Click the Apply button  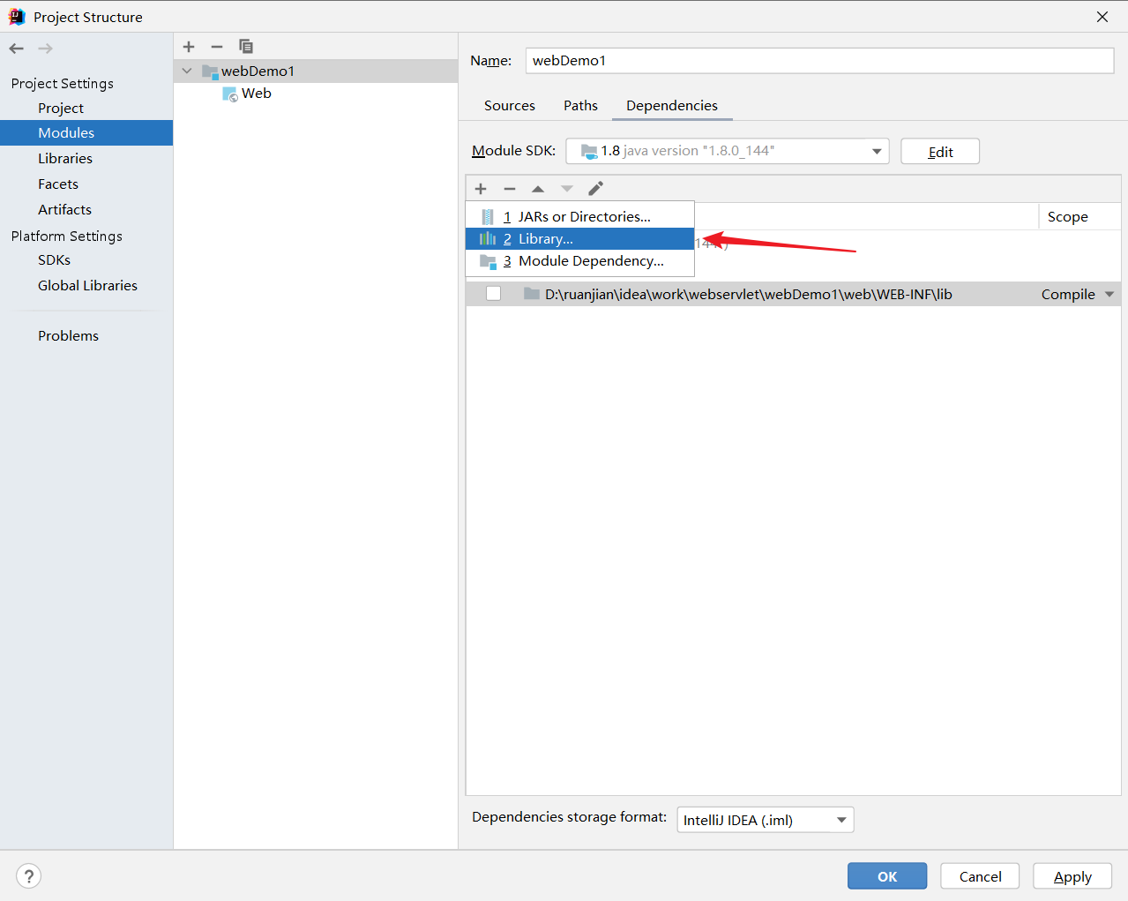1072,876
